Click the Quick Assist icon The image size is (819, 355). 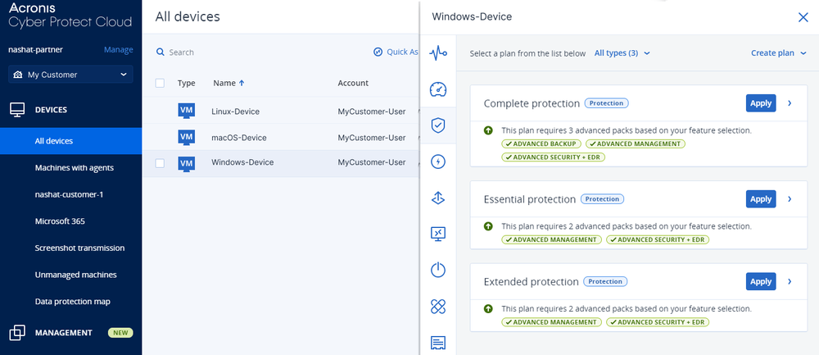(378, 52)
